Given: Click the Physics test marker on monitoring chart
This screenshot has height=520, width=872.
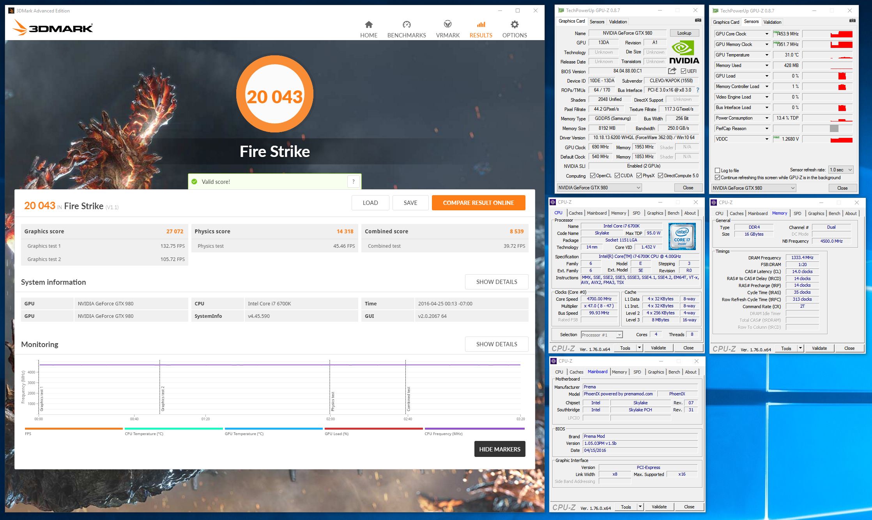Looking at the screenshot, I should (333, 402).
